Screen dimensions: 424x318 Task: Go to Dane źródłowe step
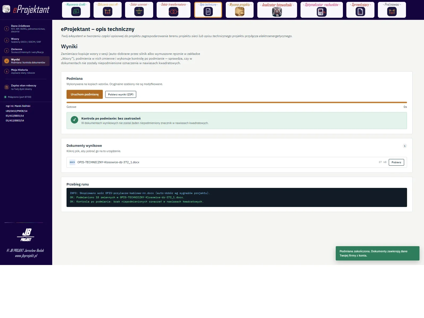(x=26, y=29)
